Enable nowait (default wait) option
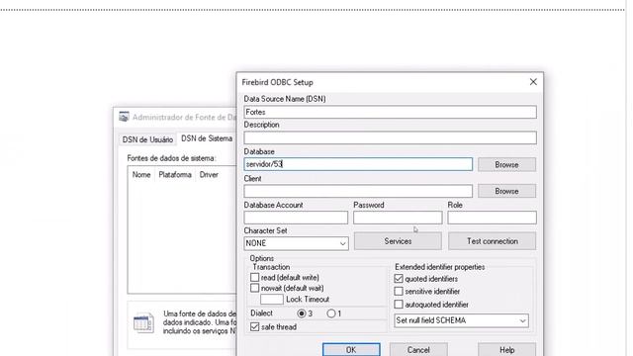 pos(255,288)
